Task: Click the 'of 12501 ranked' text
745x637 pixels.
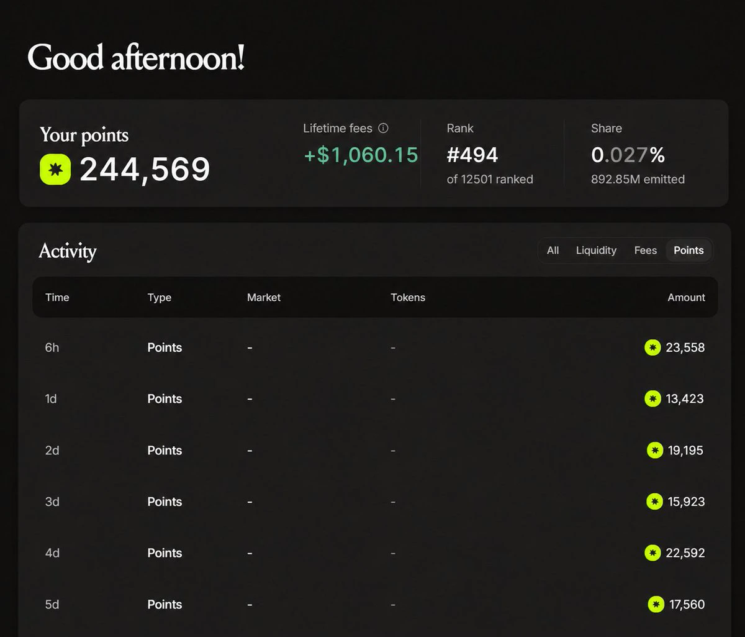Action: click(490, 180)
